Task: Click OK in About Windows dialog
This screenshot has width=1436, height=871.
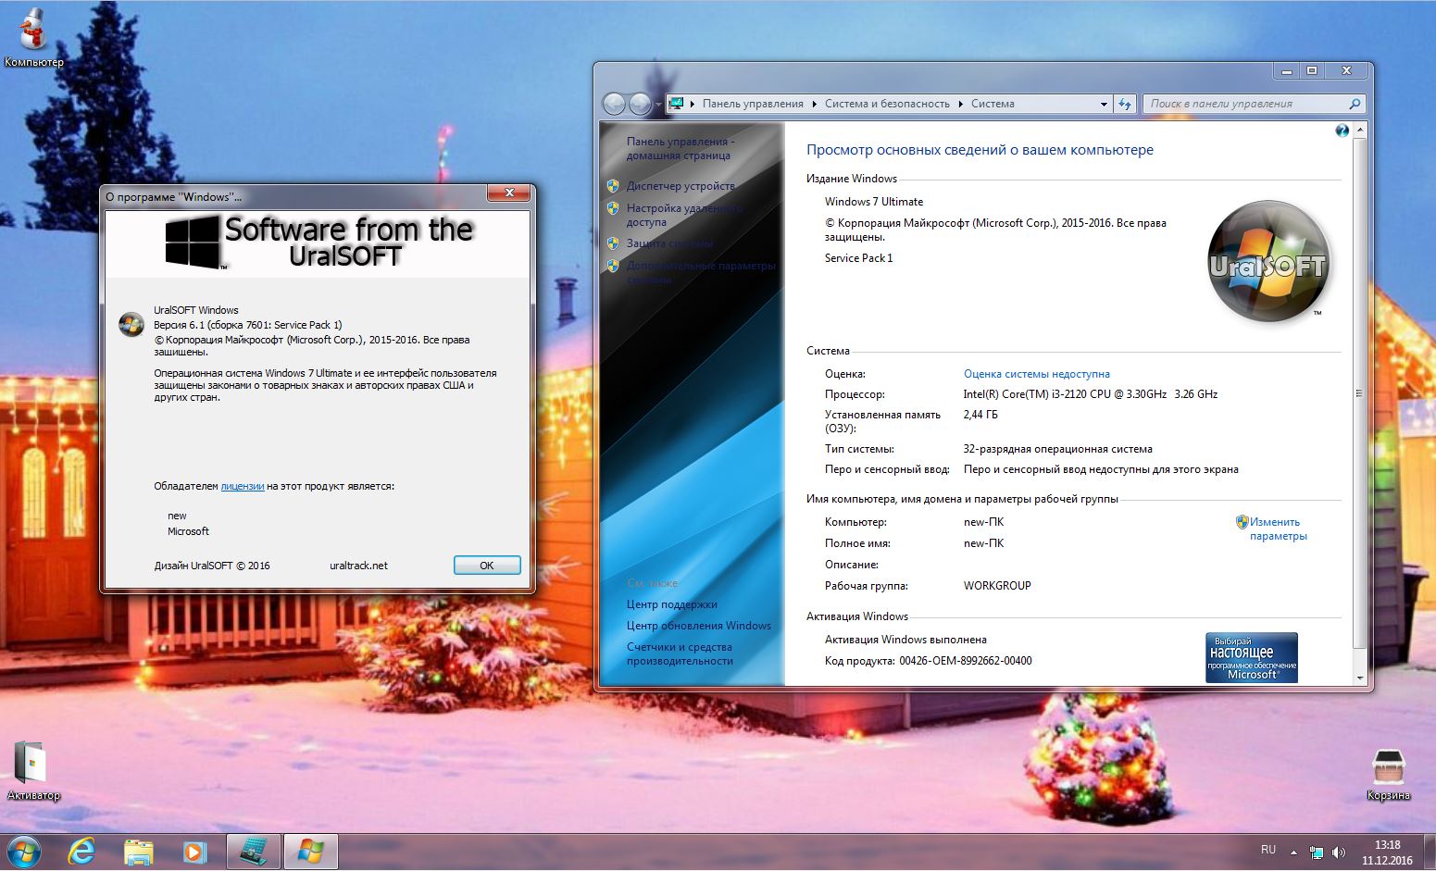Action: coord(487,566)
